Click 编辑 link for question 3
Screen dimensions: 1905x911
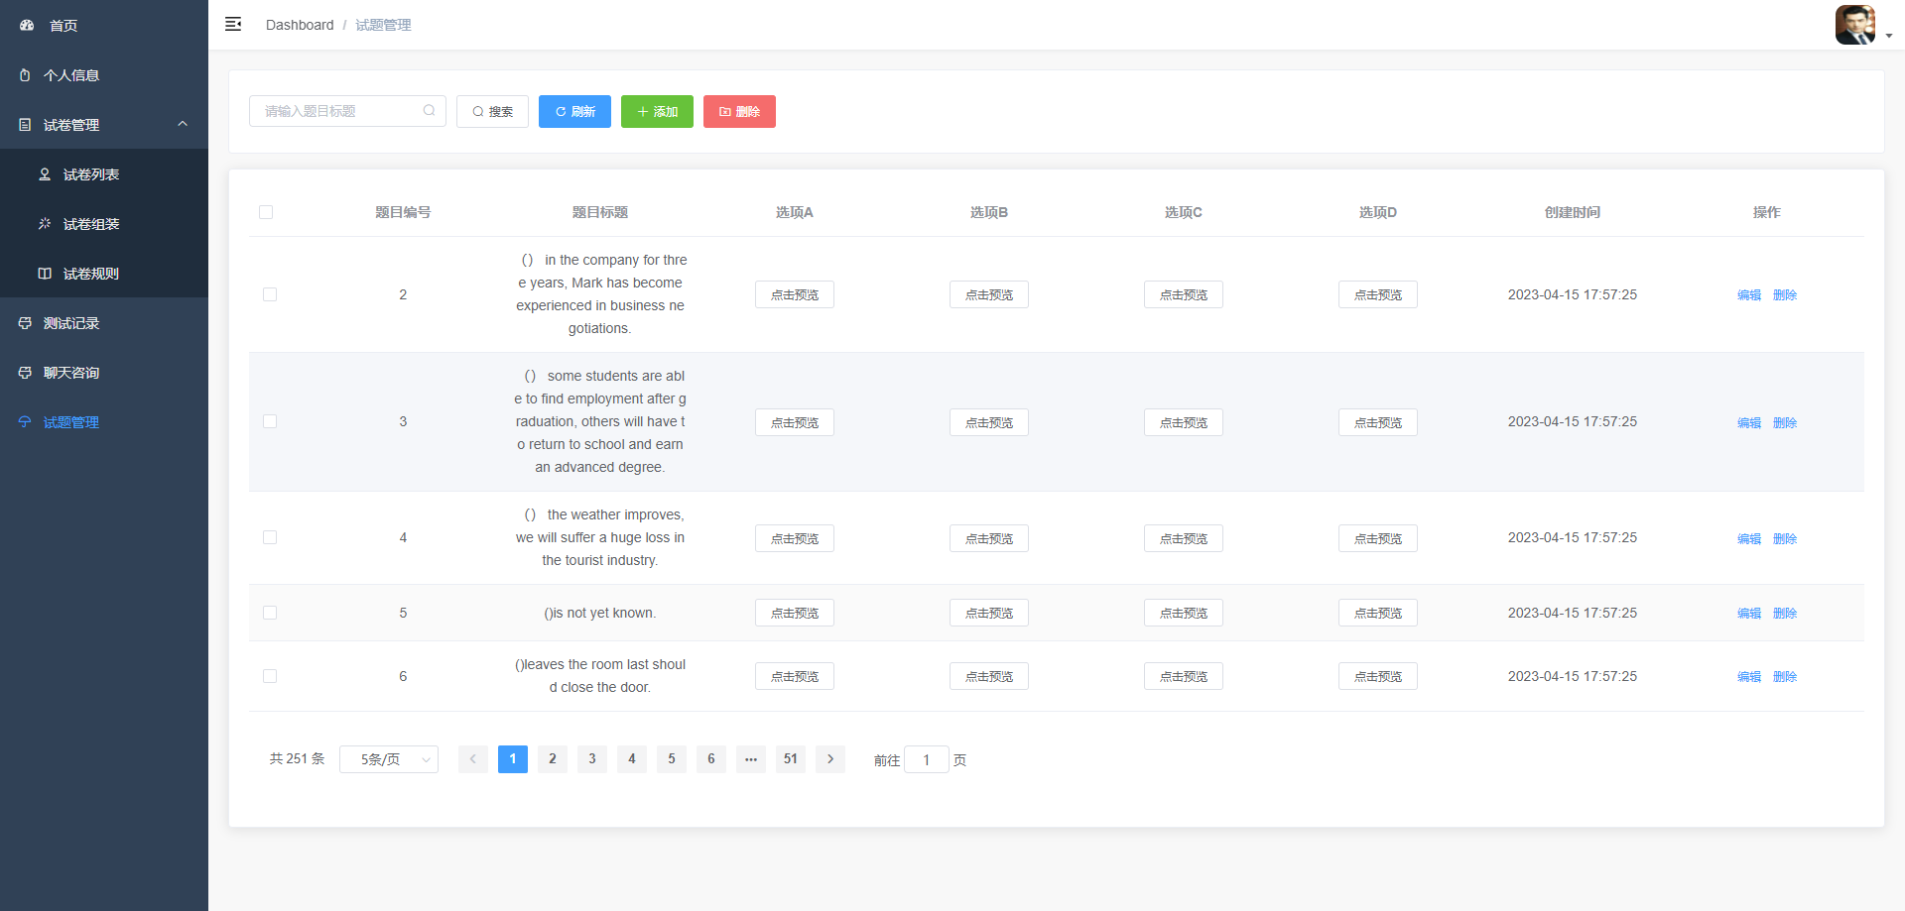(1749, 422)
